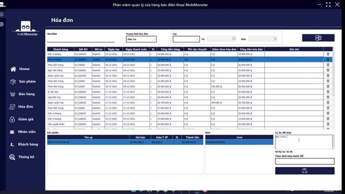Select the OPPO Find X3 Pro 5G product row
This screenshot has height=194, width=345.
coord(125,142)
